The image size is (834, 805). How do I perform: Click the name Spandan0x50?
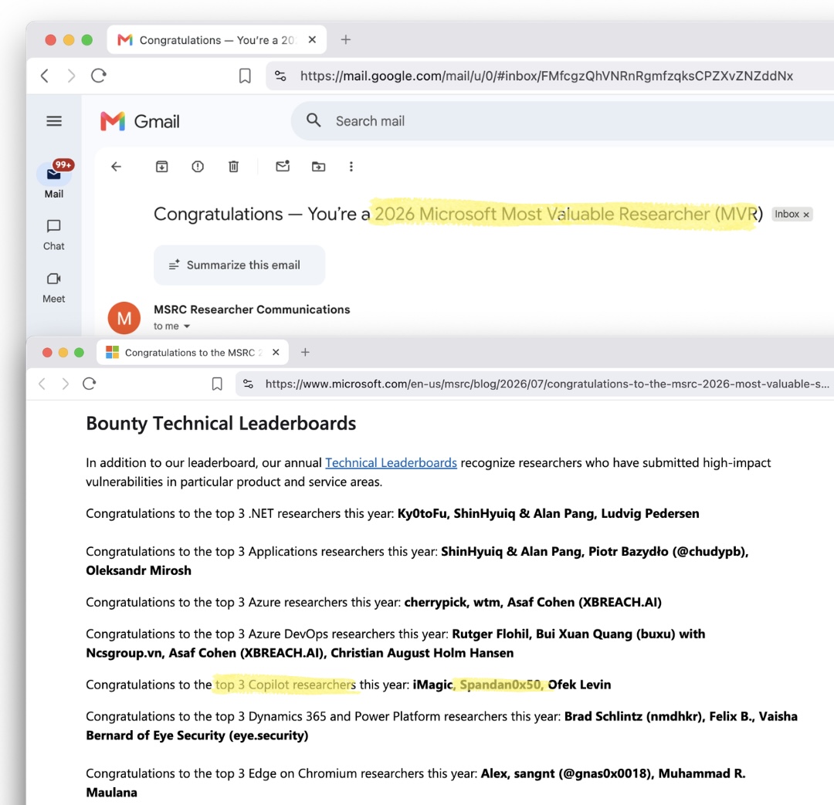tap(500, 685)
